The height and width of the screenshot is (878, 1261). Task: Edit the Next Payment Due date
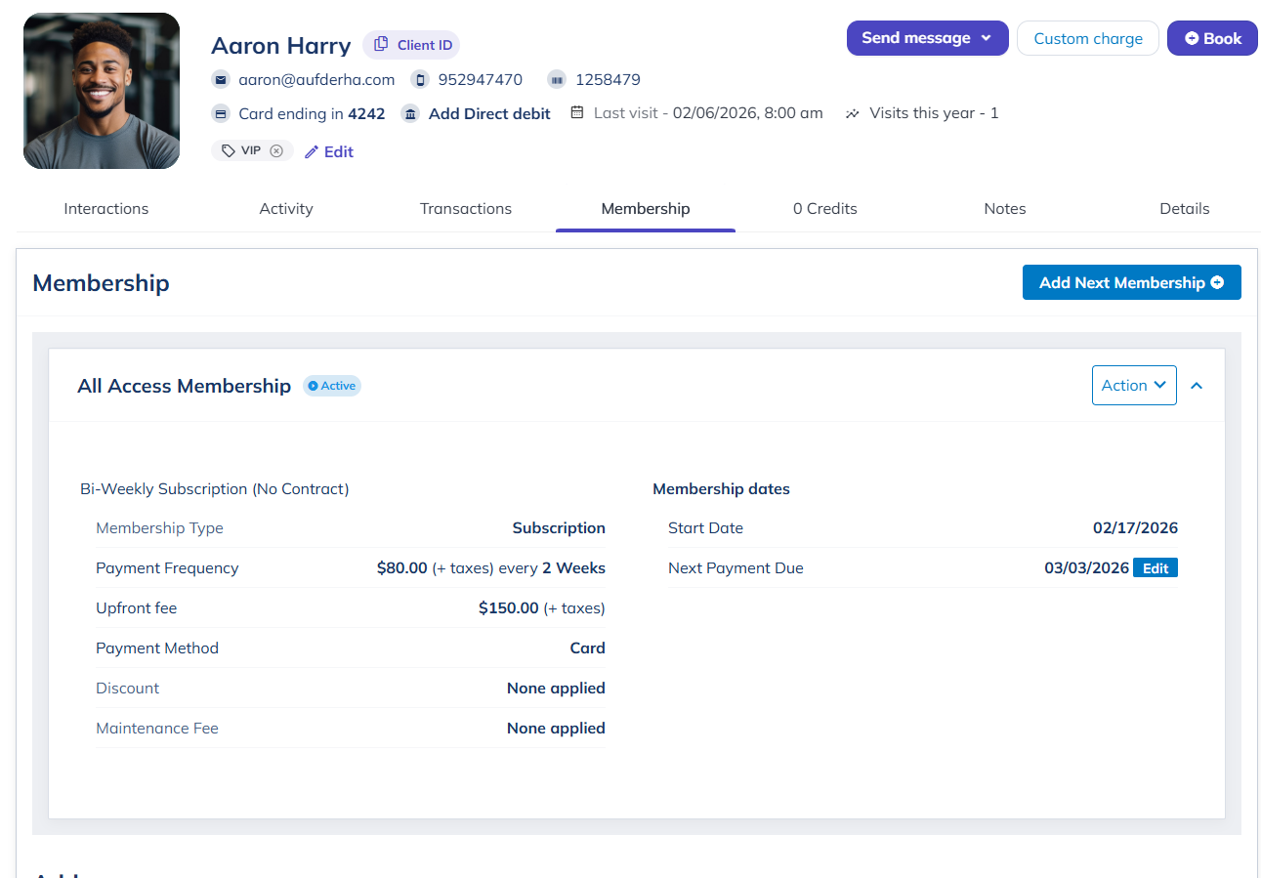1156,568
